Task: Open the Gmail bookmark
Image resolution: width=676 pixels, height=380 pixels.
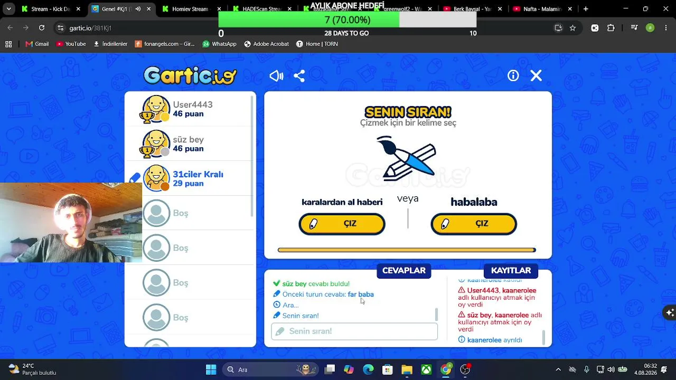Action: [x=37, y=44]
